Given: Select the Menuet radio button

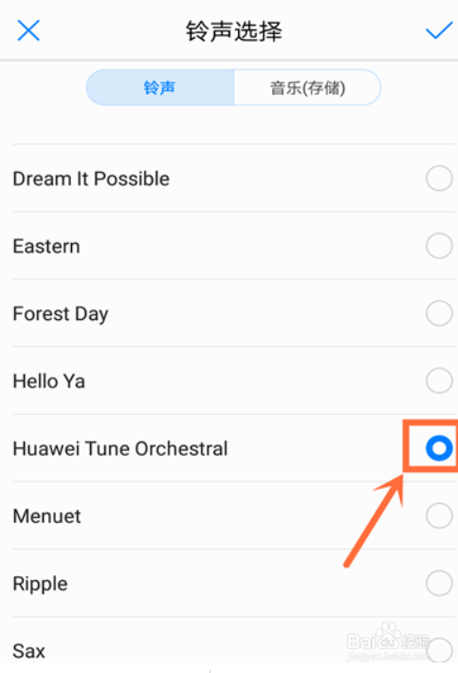Looking at the screenshot, I should [x=439, y=515].
